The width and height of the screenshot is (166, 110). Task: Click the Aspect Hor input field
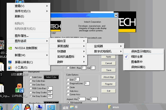click(81, 99)
